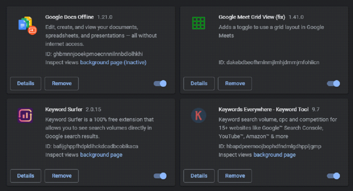Select the ID hbapdpeemoojbophdfndmlgdhppljgmp text
The image size is (353, 191).
[270, 146]
